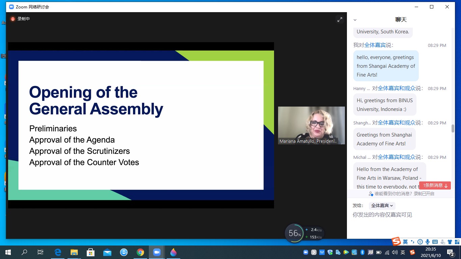The height and width of the screenshot is (259, 461).
Task: Jump to the new message notification button
Action: tap(435, 185)
